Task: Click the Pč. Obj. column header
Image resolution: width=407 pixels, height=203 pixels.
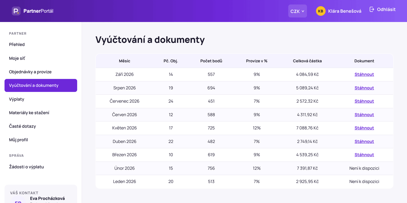Action: coord(171,61)
